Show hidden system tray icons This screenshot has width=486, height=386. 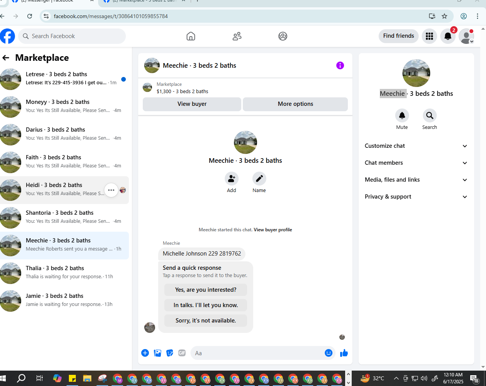point(396,378)
